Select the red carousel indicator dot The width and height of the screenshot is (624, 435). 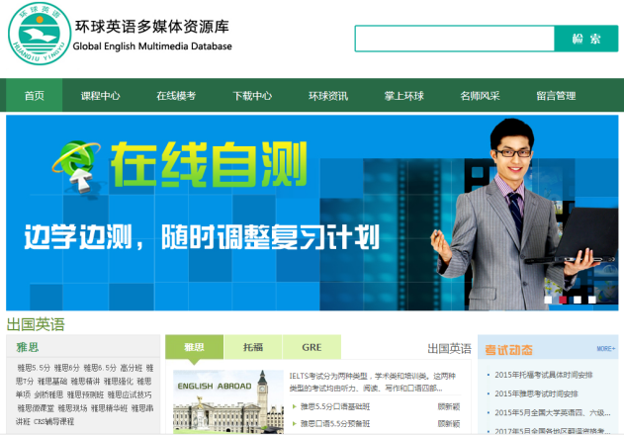tap(563, 300)
